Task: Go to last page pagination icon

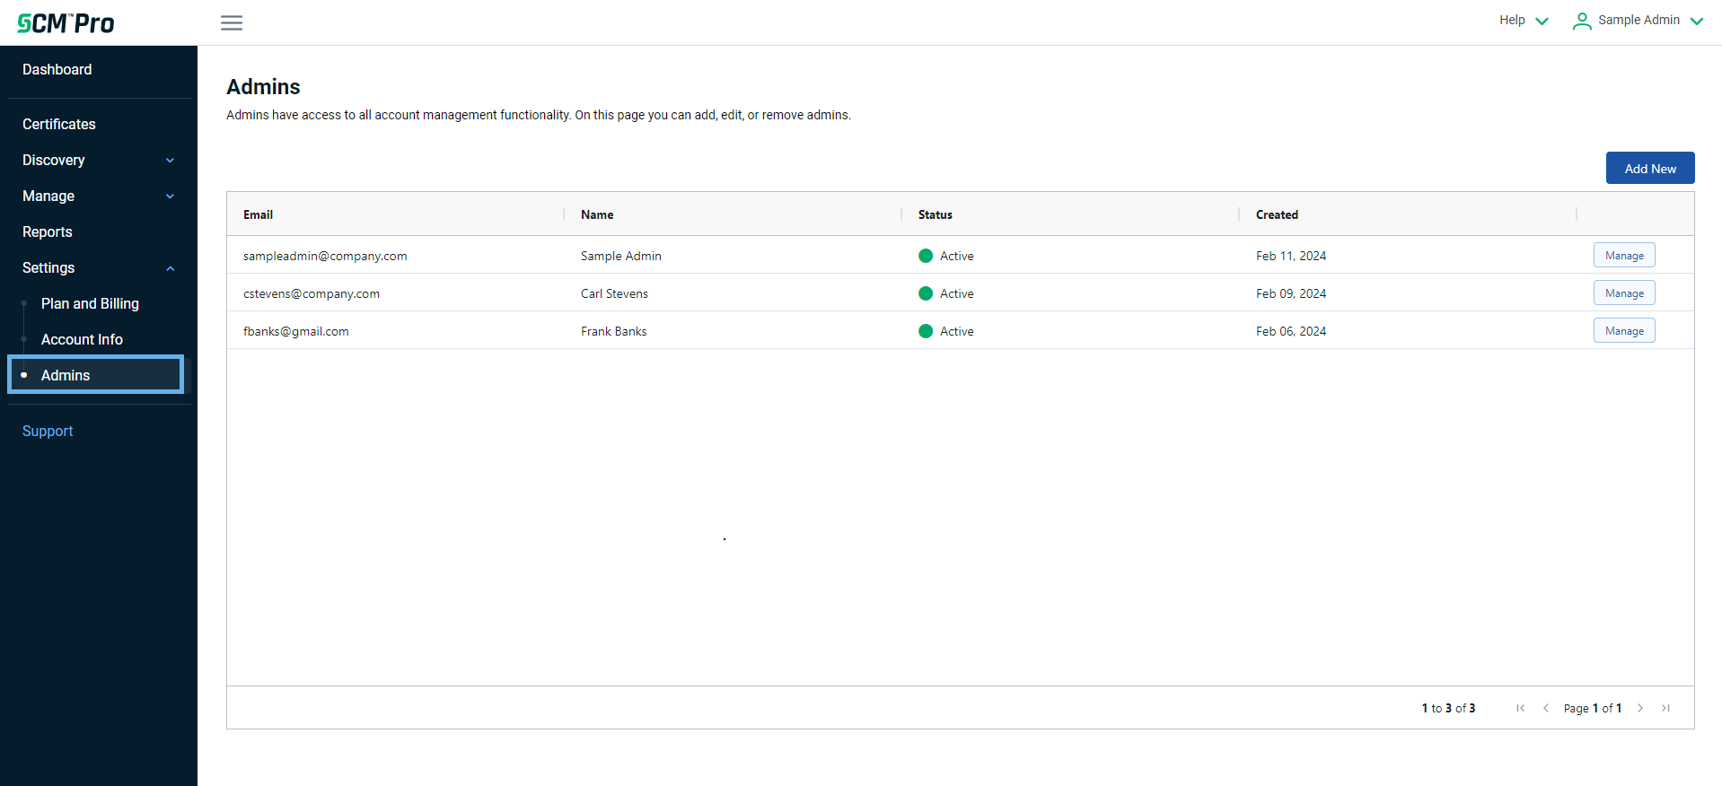Action: pos(1665,708)
